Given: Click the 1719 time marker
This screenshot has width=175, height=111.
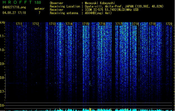Looking at the screenshot, I should [152, 24].
